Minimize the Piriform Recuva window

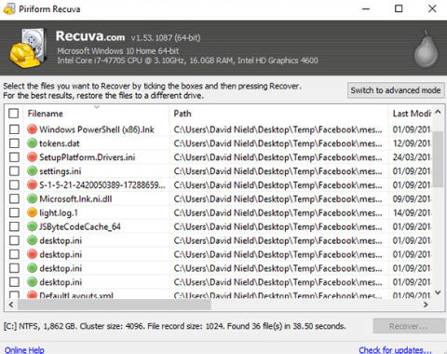(366, 8)
